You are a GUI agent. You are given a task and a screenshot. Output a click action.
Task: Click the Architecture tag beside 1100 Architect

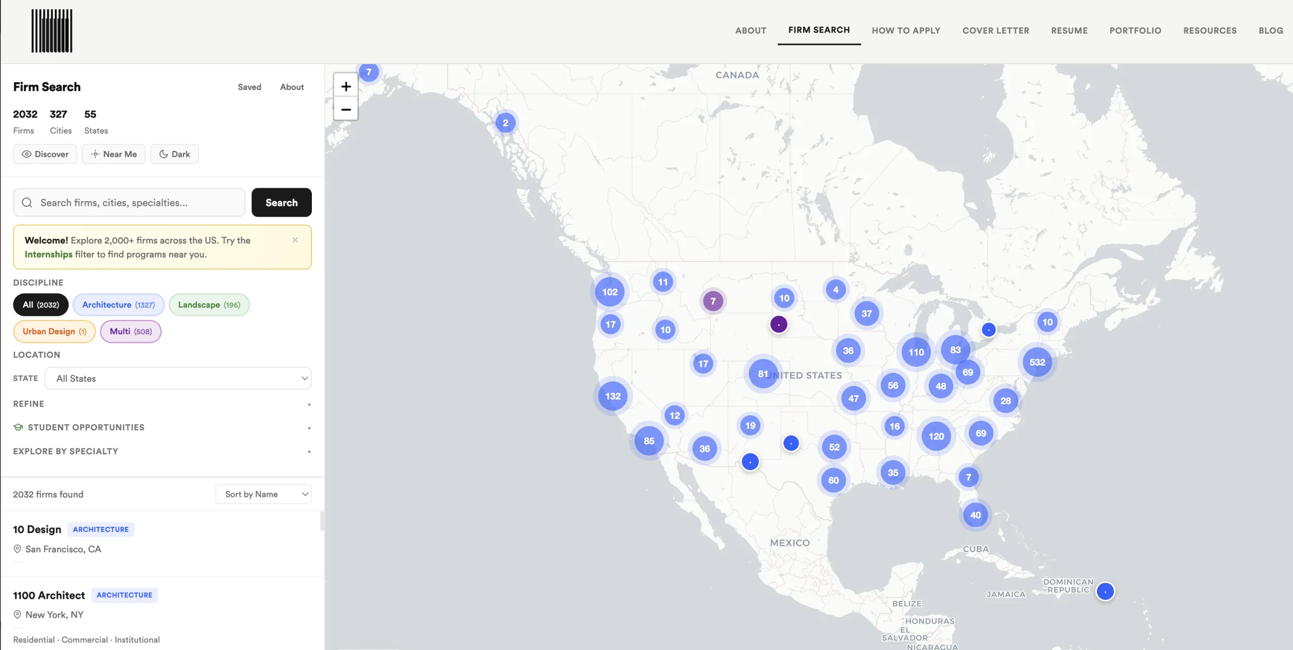(124, 595)
